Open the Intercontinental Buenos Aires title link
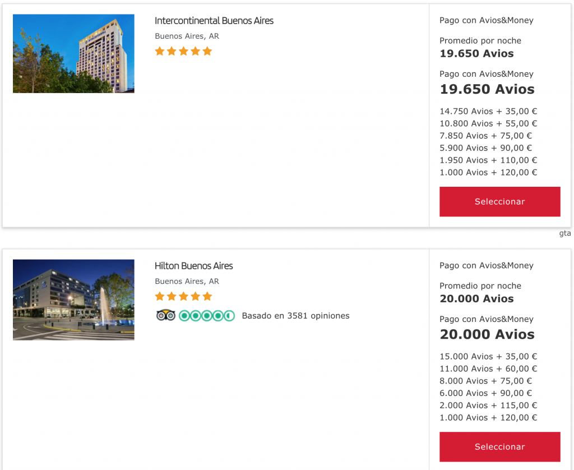574x470 pixels. point(214,21)
